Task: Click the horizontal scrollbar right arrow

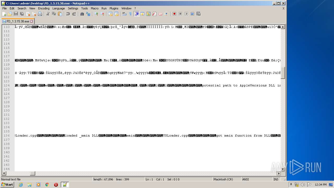Action: click(279, 173)
